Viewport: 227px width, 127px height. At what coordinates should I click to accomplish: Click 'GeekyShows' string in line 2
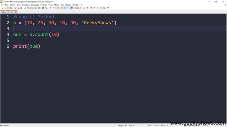[97, 23]
